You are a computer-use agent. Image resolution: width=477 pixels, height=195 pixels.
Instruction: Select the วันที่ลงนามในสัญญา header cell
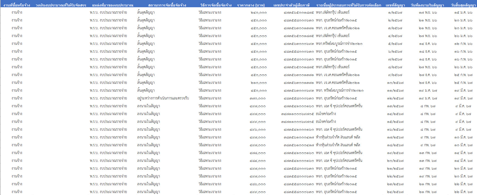pyautogui.click(x=427, y=5)
